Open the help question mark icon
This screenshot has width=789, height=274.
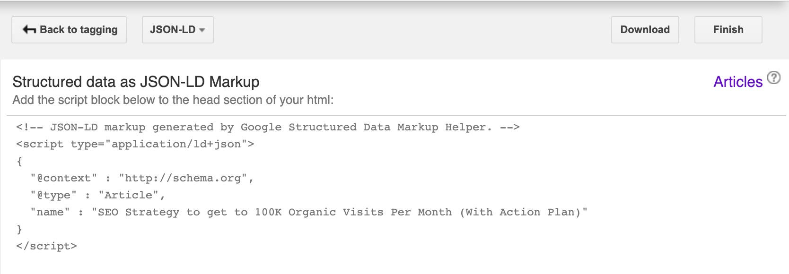[x=773, y=77]
